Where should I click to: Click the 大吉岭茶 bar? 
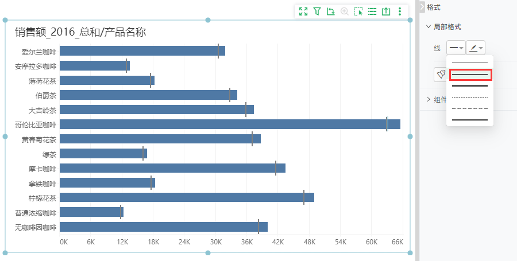157,110
